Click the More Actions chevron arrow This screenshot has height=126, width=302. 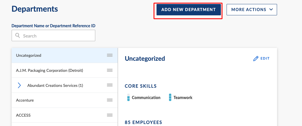271,9
